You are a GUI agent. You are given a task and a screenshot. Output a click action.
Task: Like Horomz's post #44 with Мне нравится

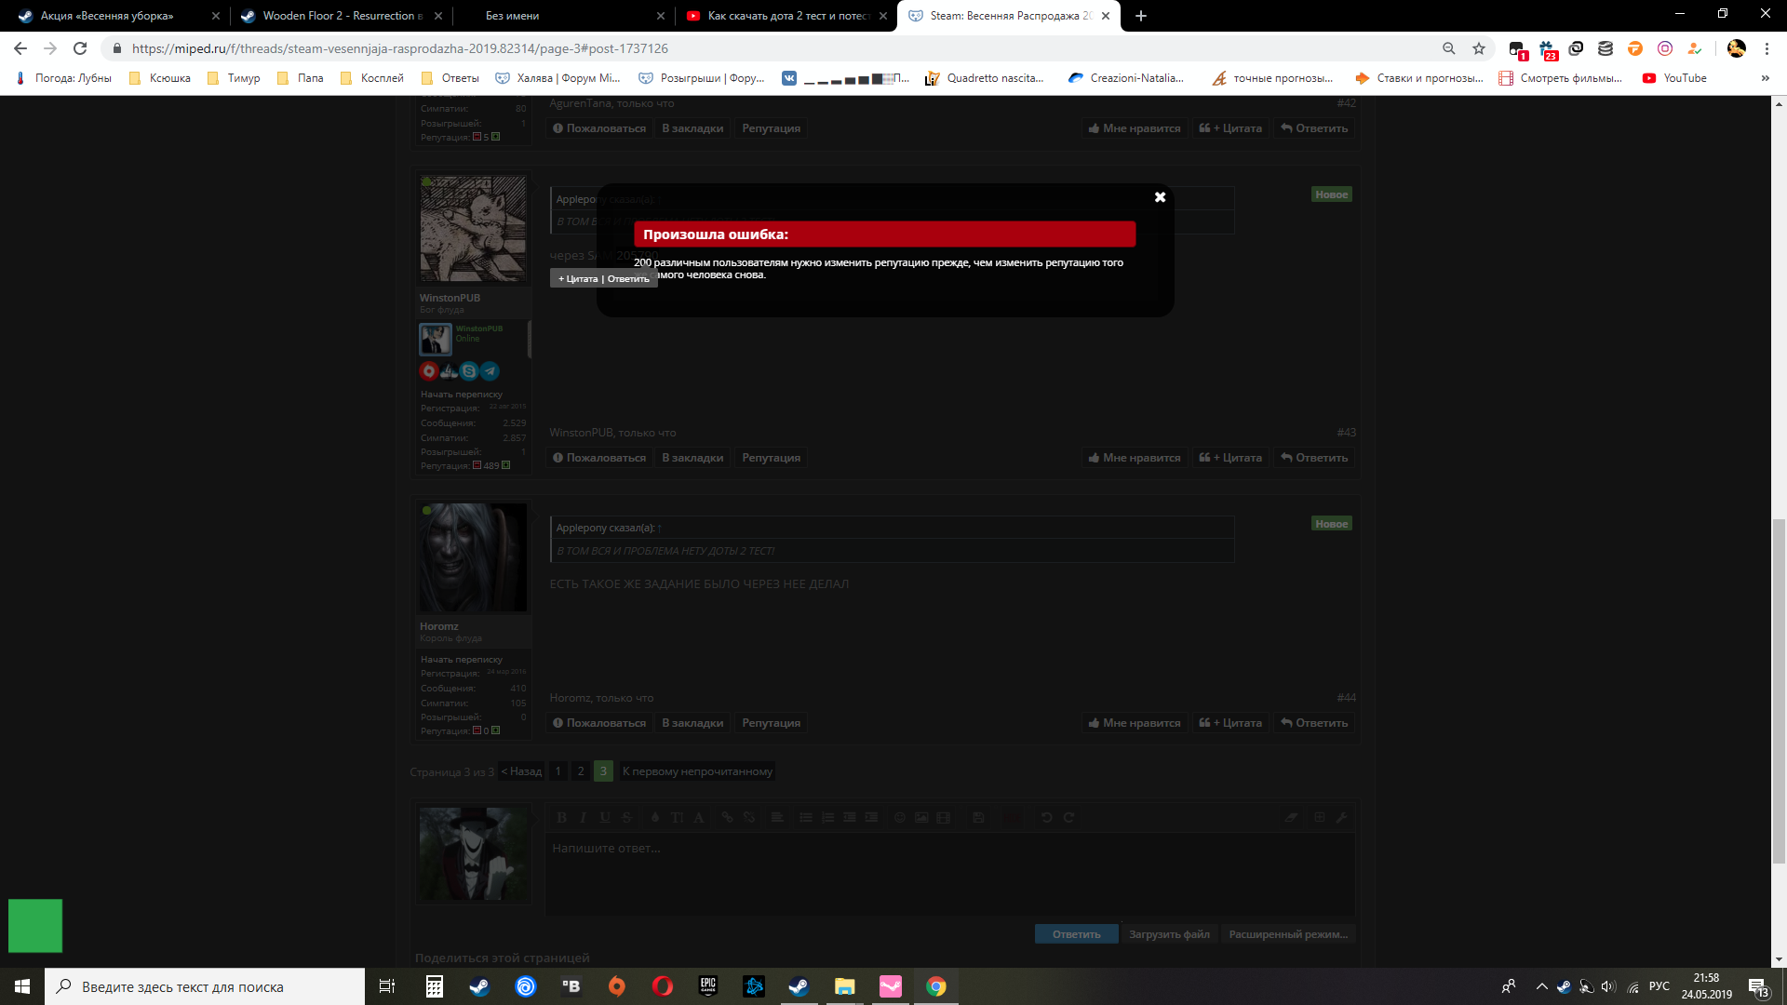pyautogui.click(x=1135, y=723)
